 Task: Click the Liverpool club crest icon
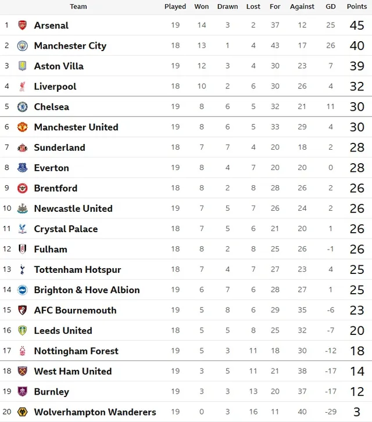tap(23, 86)
